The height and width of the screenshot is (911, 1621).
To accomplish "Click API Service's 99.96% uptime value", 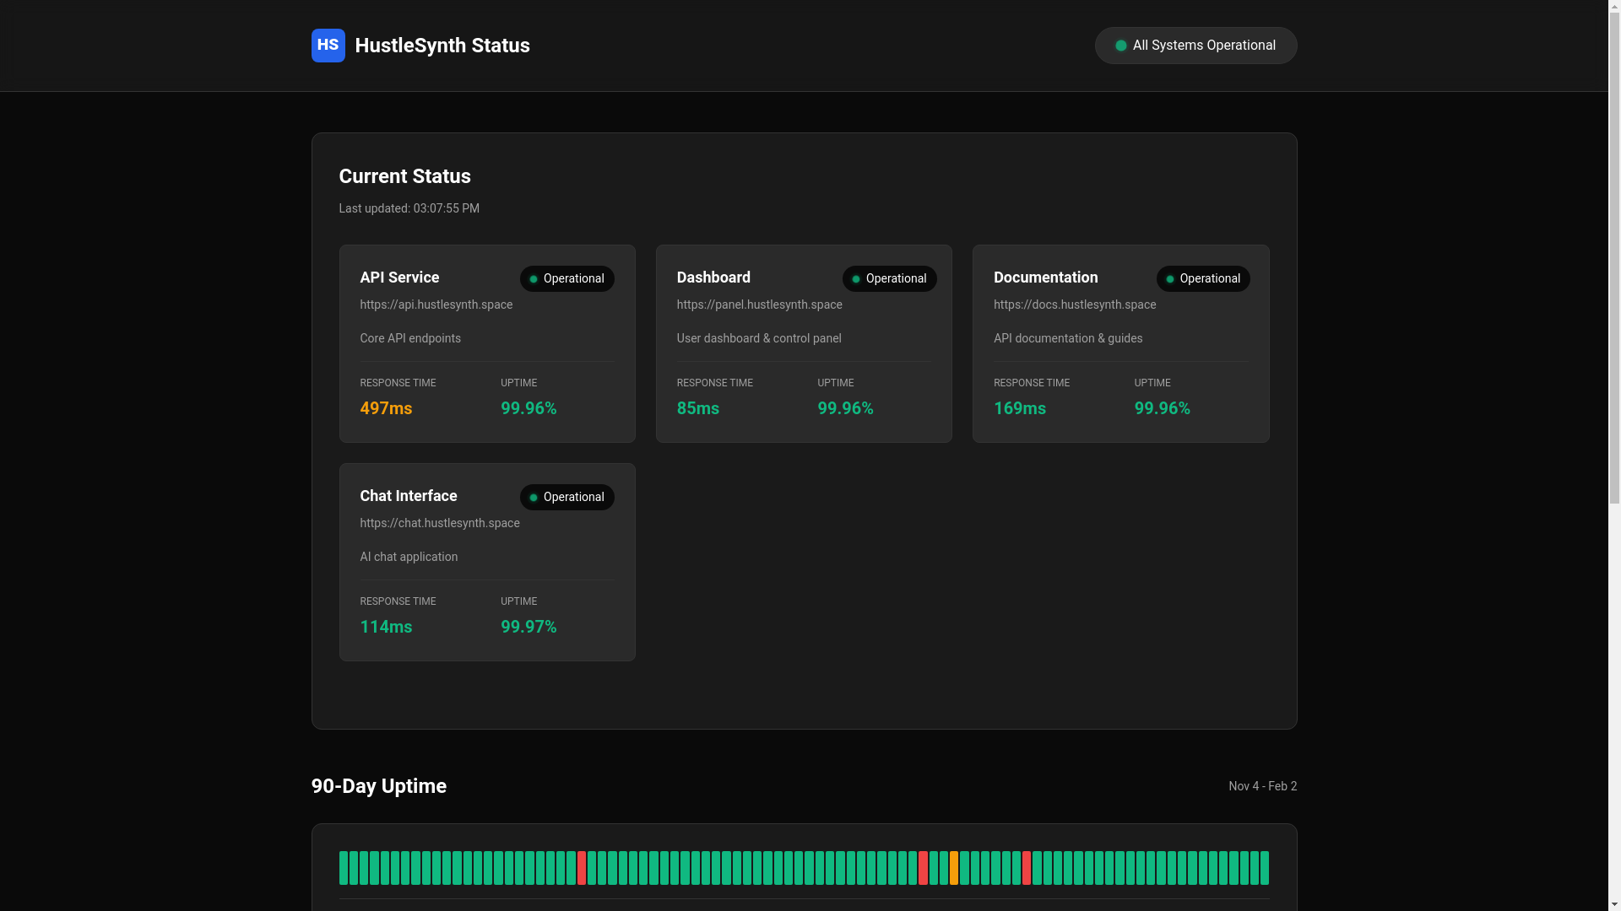I will 529,408.
